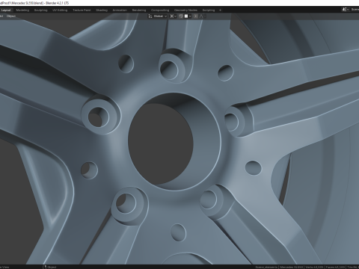Switch to the Compositing workspace
This screenshot has width=359, height=269.
click(160, 10)
